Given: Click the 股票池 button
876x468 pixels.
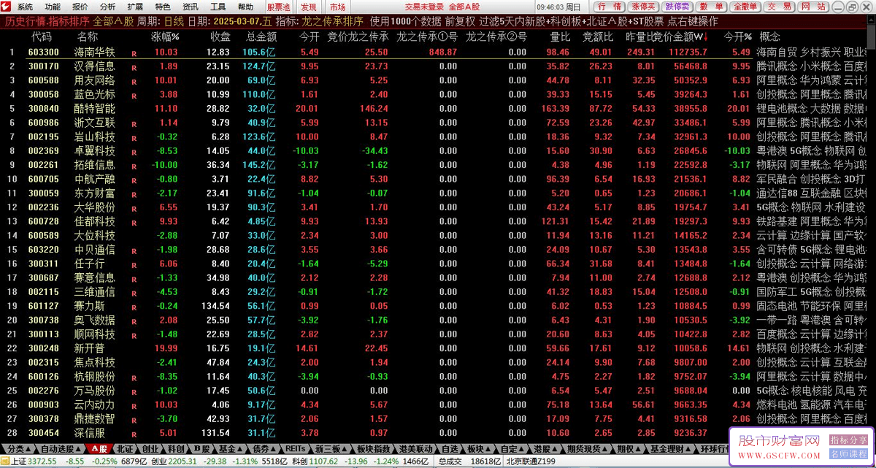Looking at the screenshot, I should pos(277,7).
